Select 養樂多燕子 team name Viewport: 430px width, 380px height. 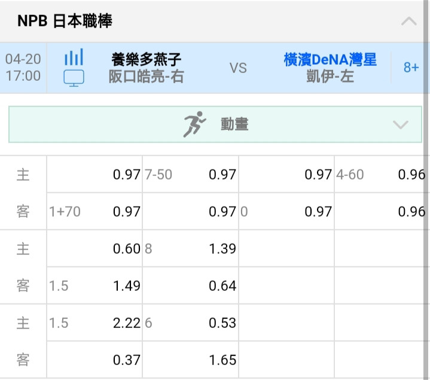point(146,59)
